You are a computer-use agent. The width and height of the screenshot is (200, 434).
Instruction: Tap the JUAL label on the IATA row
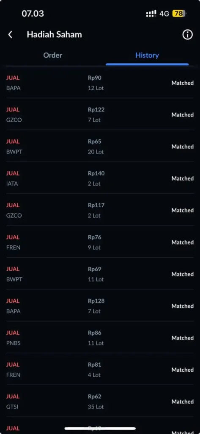click(13, 173)
